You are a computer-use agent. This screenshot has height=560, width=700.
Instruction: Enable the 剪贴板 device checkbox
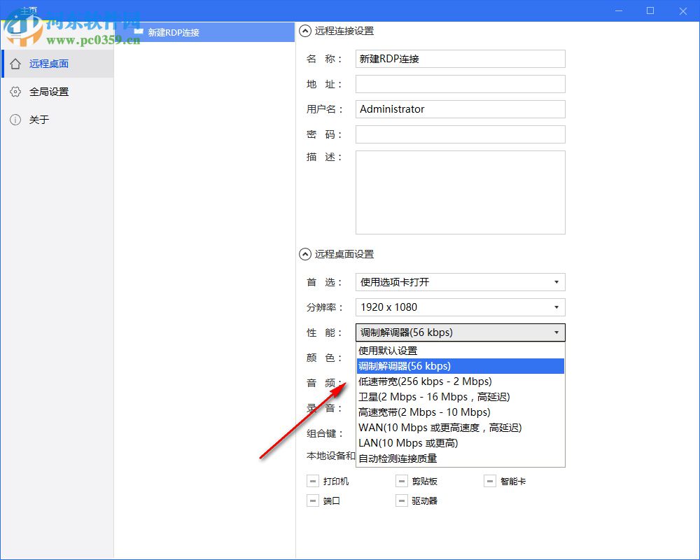[402, 481]
